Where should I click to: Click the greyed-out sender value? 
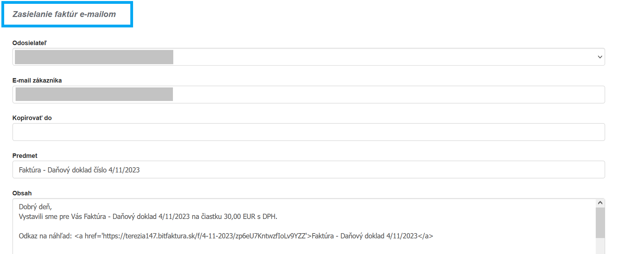tap(94, 57)
